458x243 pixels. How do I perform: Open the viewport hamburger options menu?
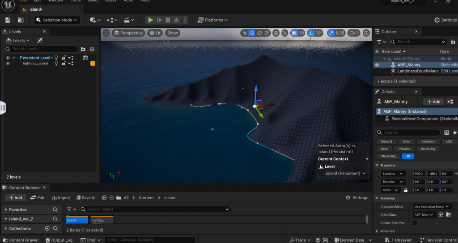click(106, 33)
